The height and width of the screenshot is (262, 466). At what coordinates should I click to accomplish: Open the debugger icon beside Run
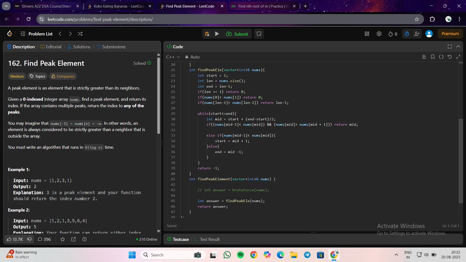click(207, 34)
